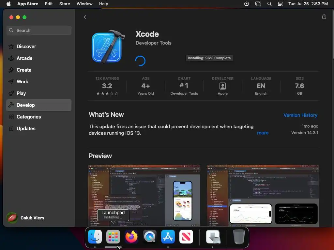
Task: Open QuickTime Player from the Dock
Action: 150,237
